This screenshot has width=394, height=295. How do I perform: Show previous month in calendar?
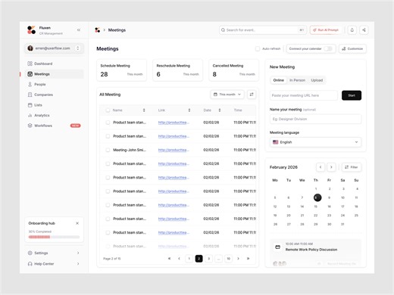[x=321, y=167]
